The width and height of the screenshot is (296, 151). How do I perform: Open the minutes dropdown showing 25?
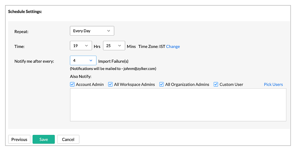[x=114, y=45]
